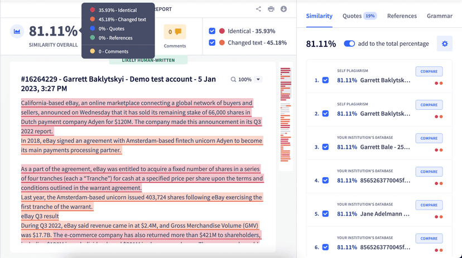
Task: Click 0% - Quotes in tooltip
Action: click(x=112, y=28)
